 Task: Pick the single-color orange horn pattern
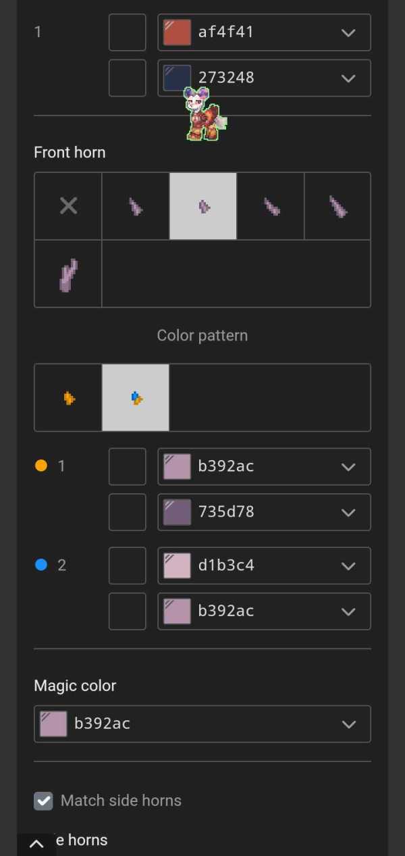click(x=68, y=398)
